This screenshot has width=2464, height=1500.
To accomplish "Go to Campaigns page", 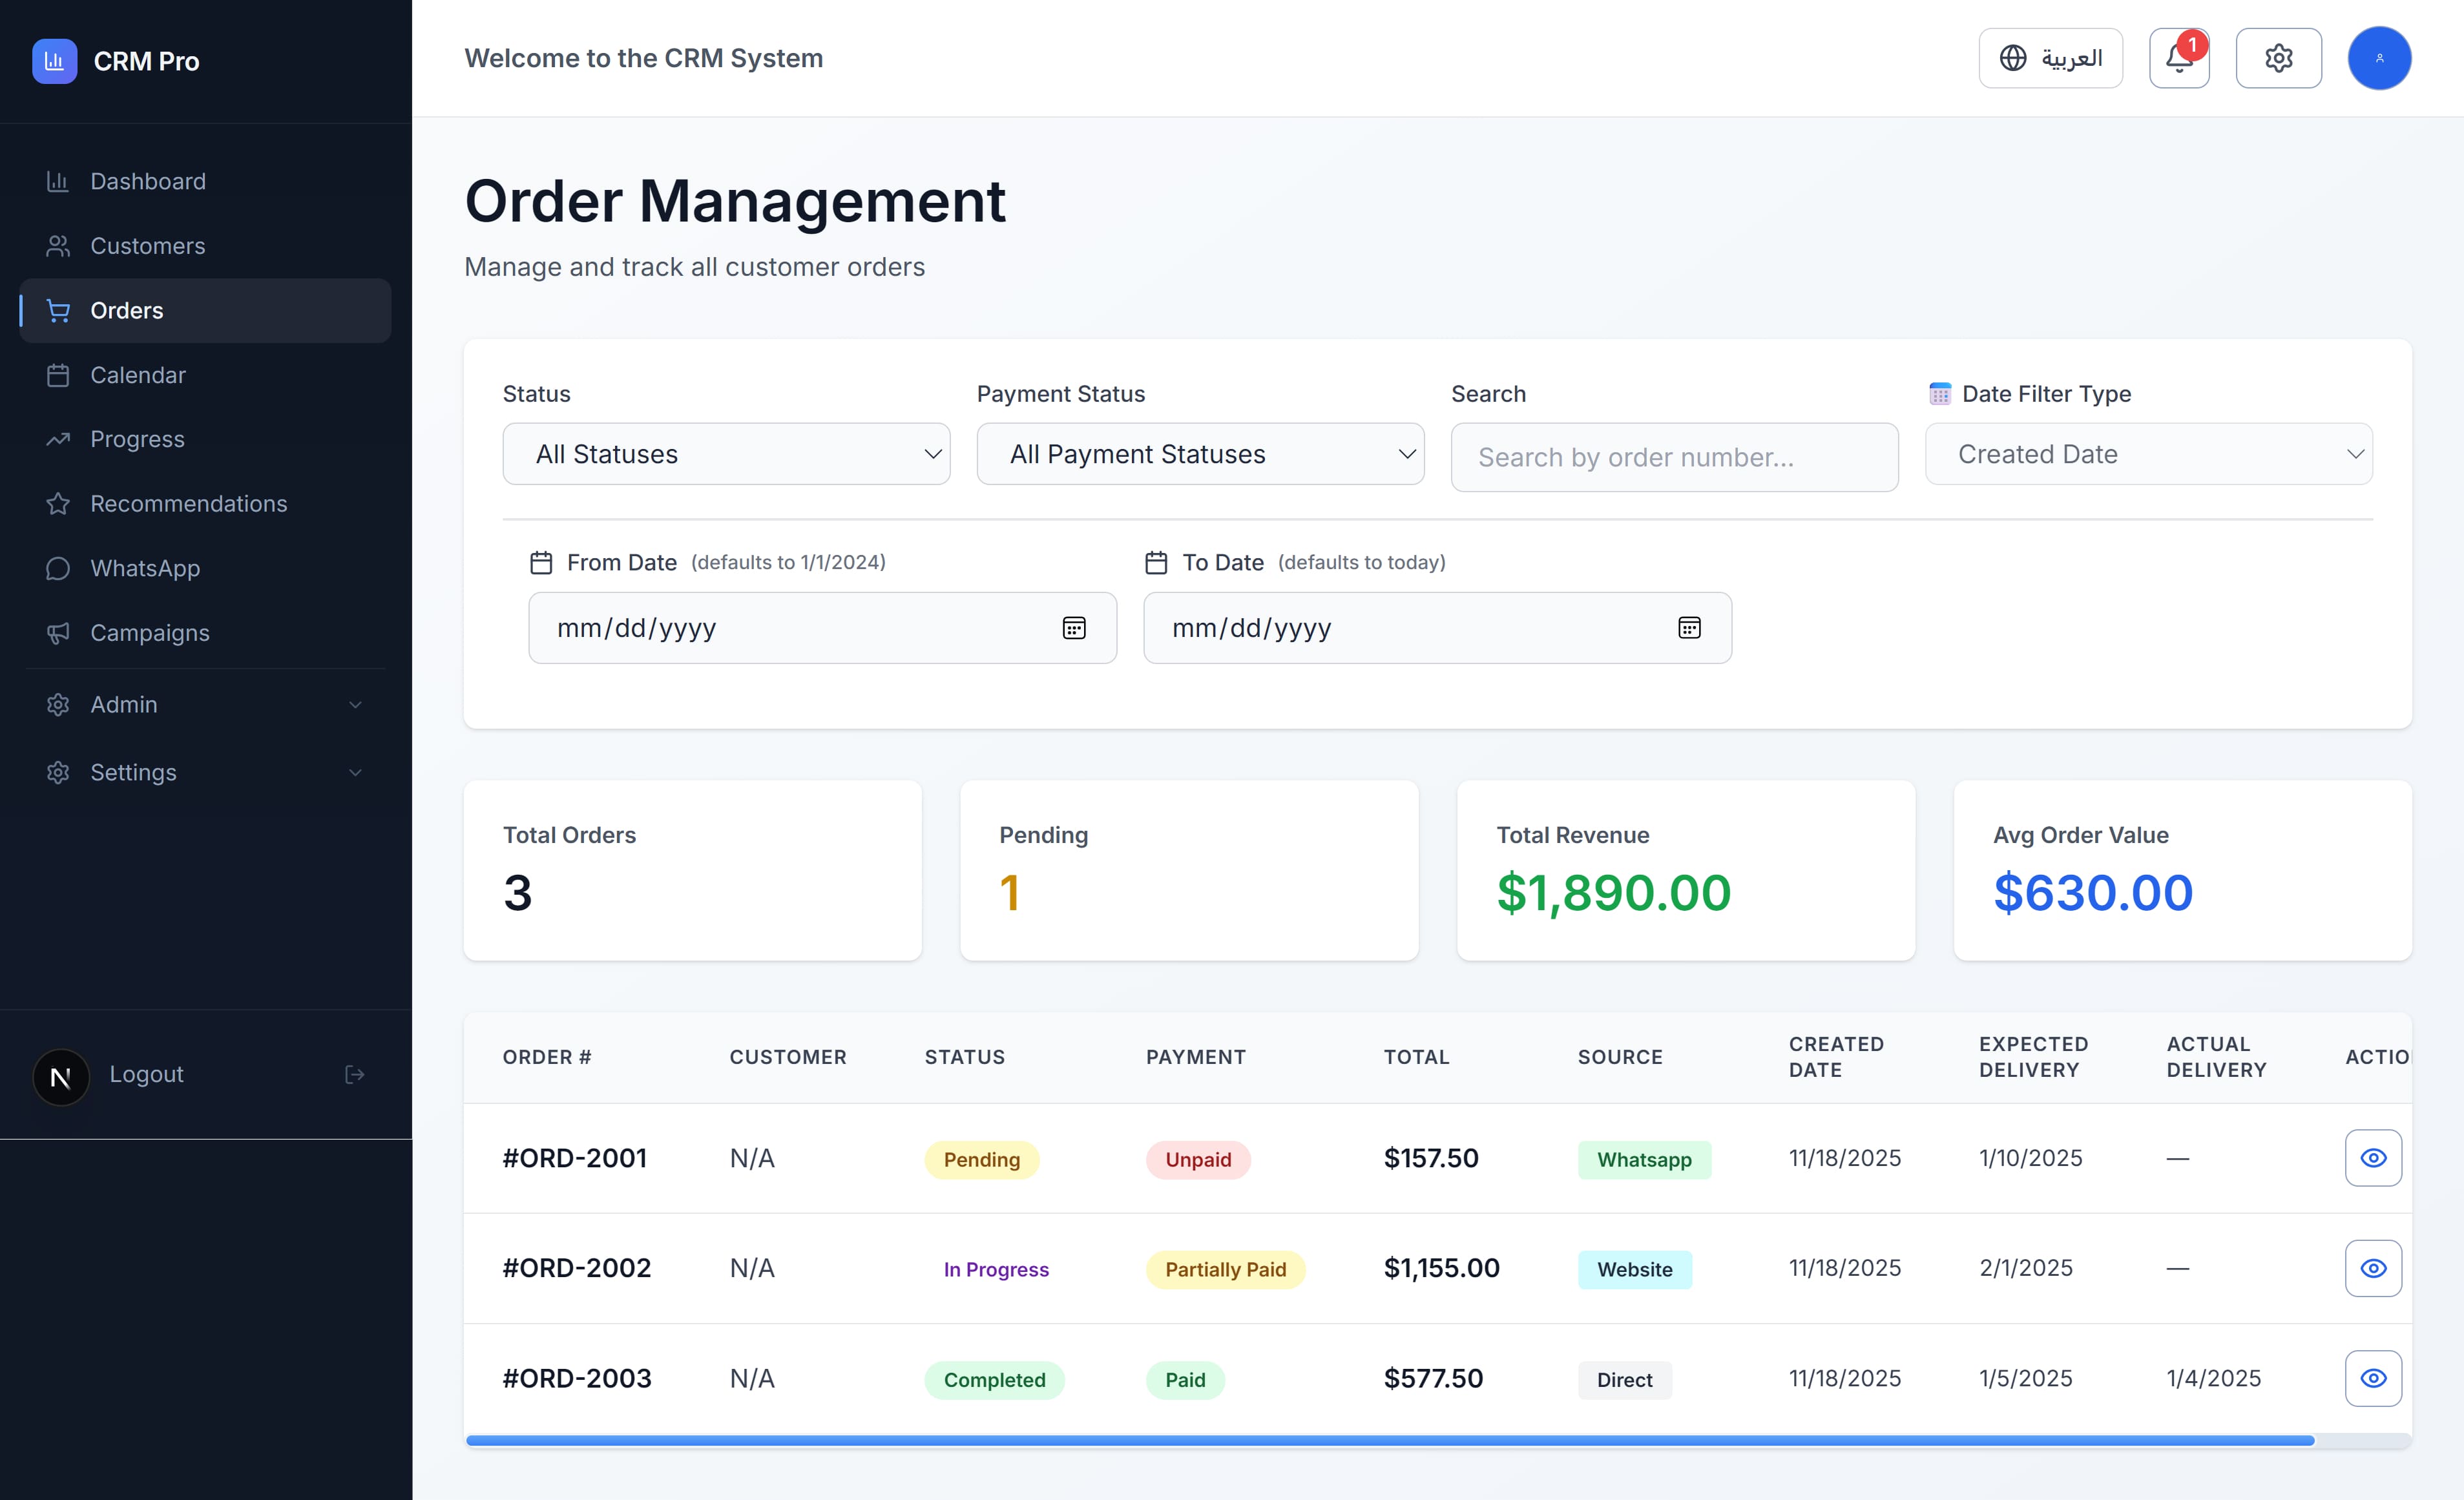I will point(205,633).
